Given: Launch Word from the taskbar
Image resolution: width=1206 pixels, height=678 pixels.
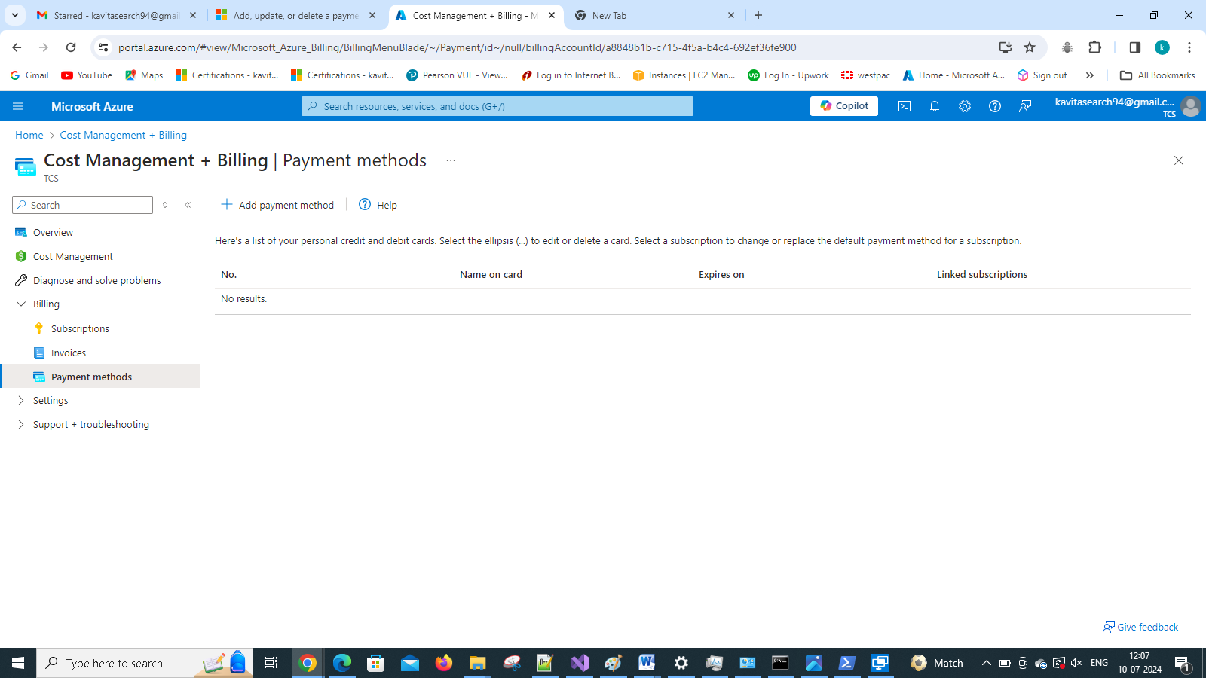Looking at the screenshot, I should pyautogui.click(x=646, y=663).
